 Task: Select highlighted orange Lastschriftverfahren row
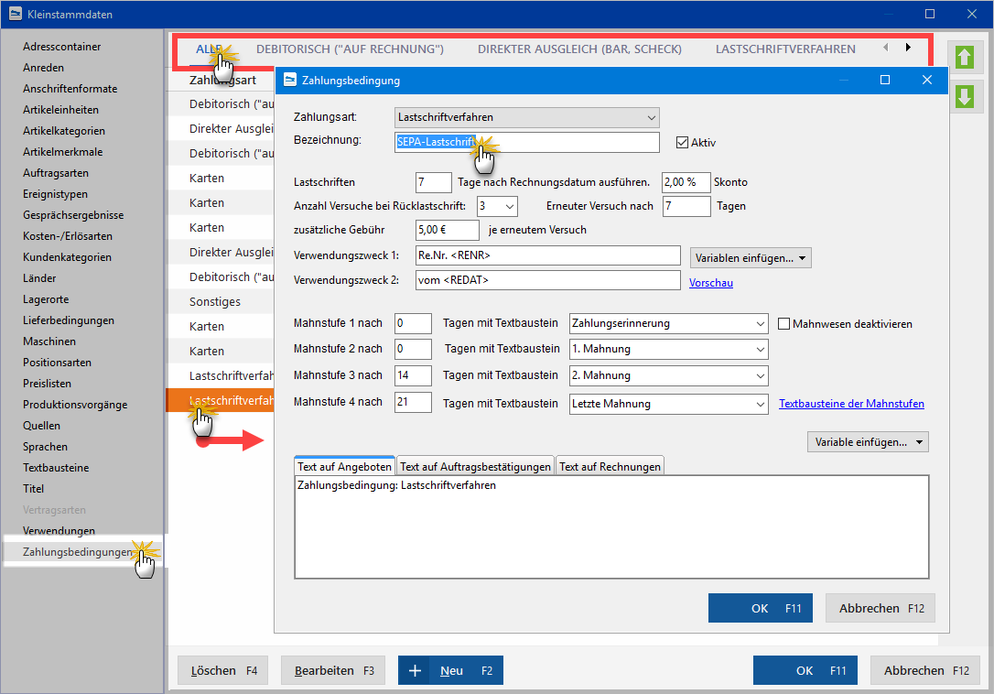(x=221, y=400)
